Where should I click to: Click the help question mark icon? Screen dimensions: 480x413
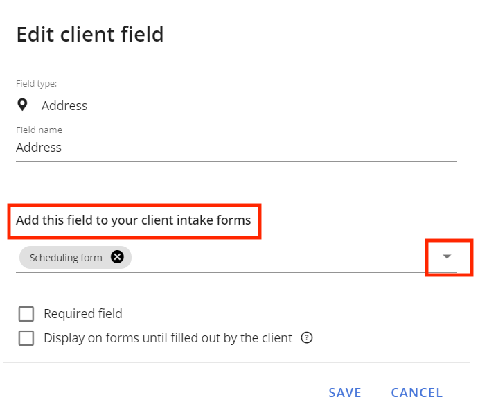(x=307, y=338)
